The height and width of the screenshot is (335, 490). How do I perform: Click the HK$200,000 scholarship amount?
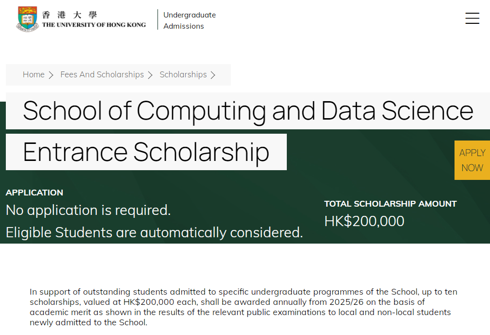364,221
